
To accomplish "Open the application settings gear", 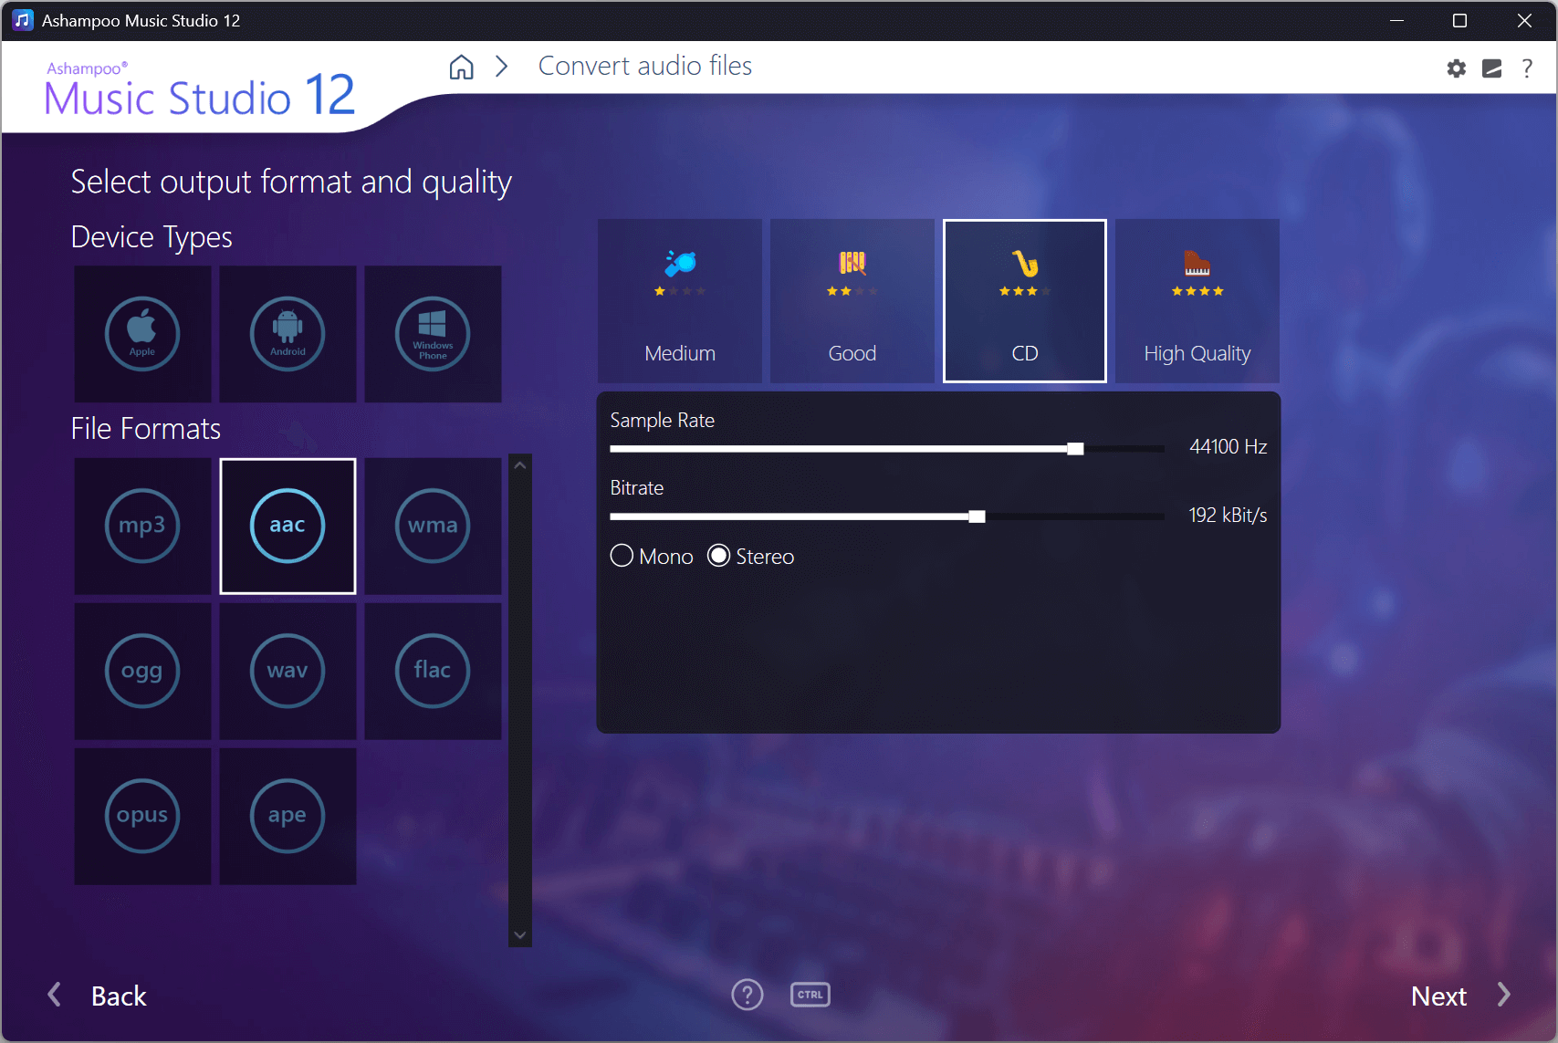I will 1456,68.
